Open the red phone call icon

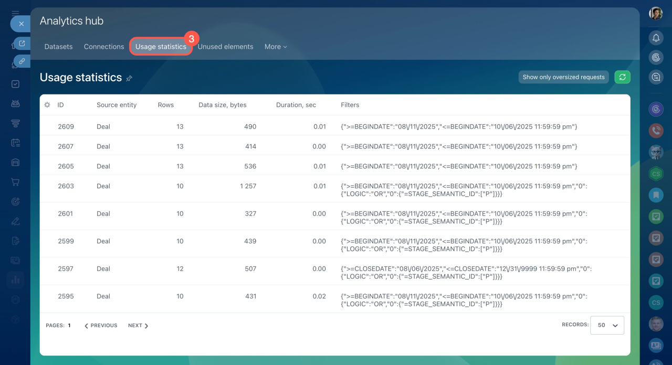656,131
